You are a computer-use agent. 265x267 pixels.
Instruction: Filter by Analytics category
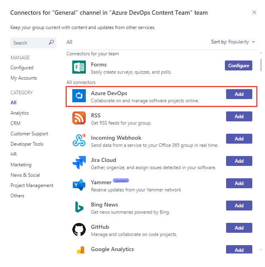[19, 113]
